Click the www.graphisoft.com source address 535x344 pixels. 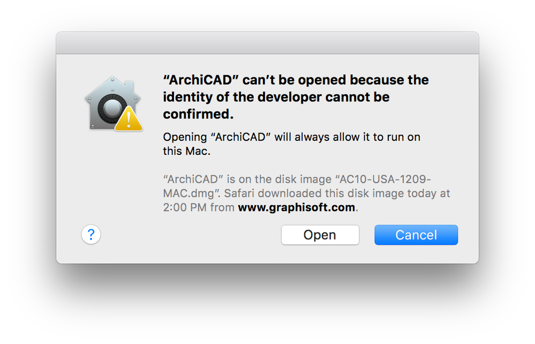click(x=296, y=207)
